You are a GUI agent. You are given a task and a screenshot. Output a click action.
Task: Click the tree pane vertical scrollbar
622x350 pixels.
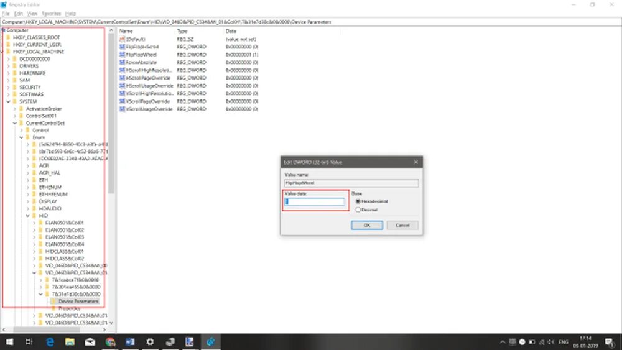click(111, 114)
